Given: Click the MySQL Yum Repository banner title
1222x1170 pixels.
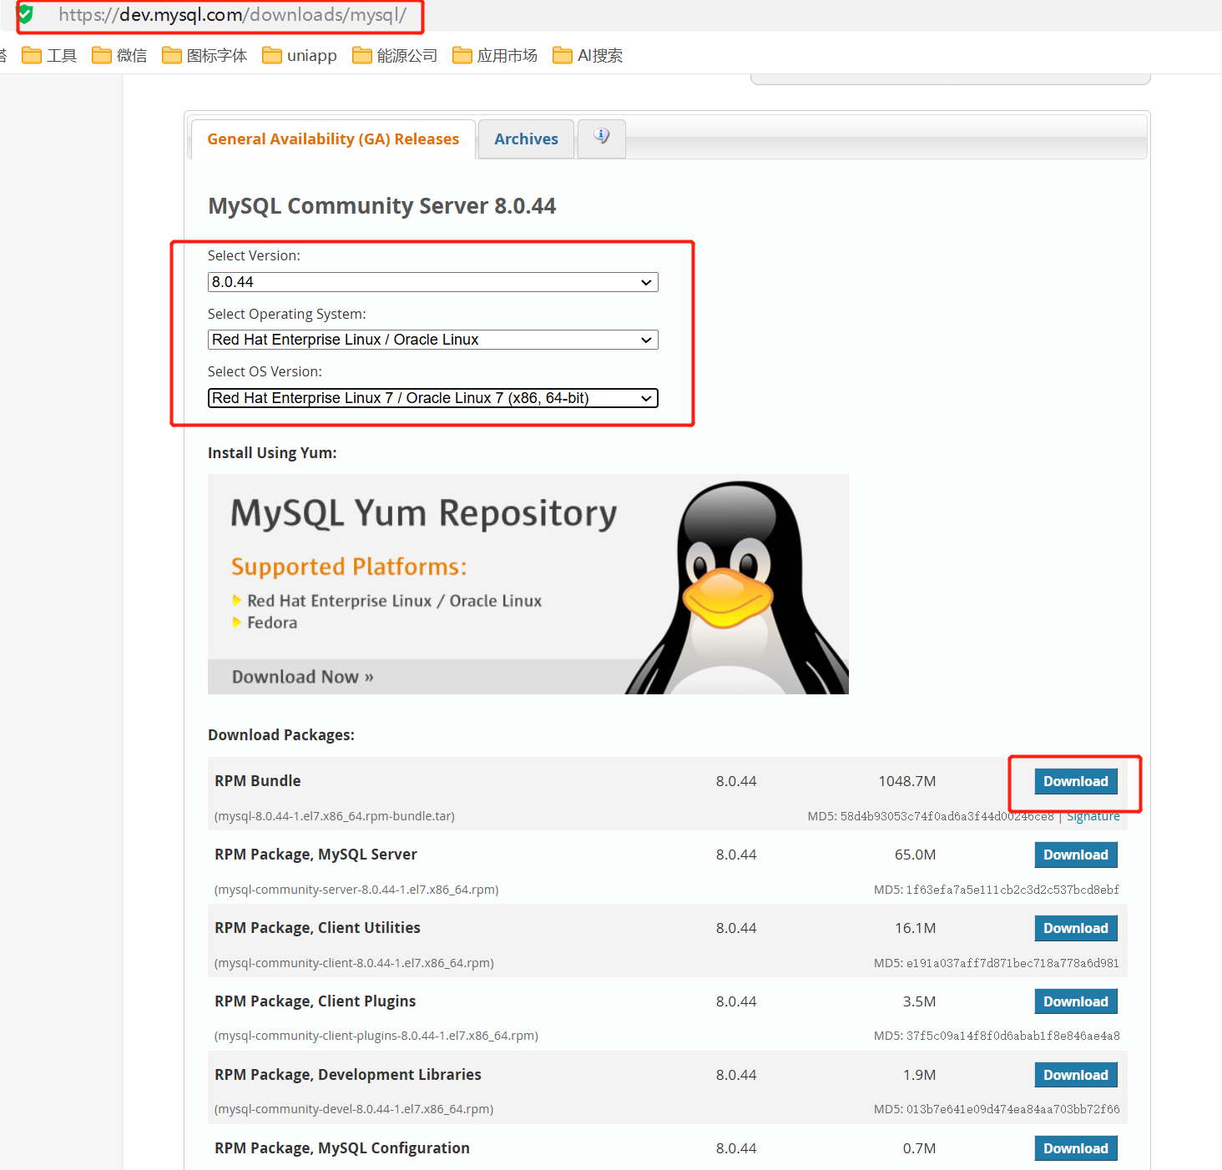Looking at the screenshot, I should tap(424, 514).
